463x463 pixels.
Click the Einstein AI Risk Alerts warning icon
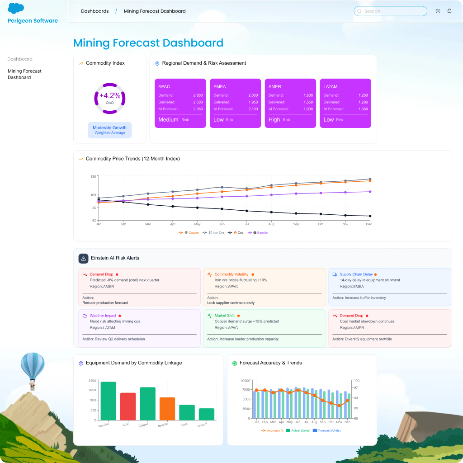(83, 258)
